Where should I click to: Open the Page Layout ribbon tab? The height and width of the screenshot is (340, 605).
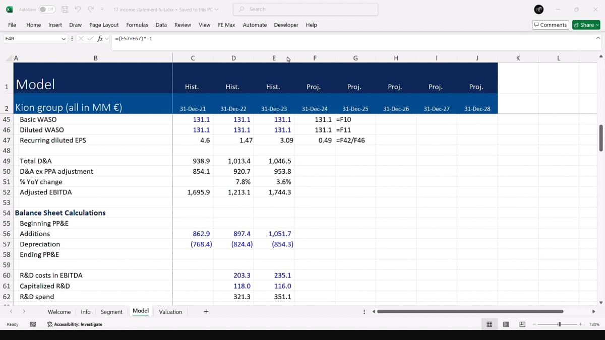click(104, 25)
